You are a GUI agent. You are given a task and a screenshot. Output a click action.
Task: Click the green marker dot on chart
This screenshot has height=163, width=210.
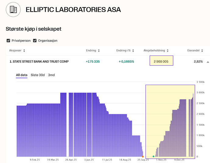pos(153,156)
